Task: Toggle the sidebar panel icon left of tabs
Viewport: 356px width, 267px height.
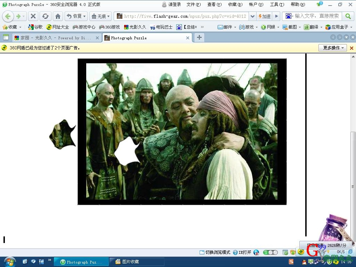Action: [x=6, y=38]
